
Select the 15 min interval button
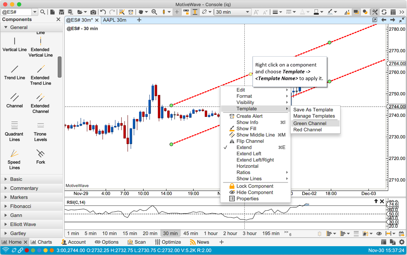(130, 233)
